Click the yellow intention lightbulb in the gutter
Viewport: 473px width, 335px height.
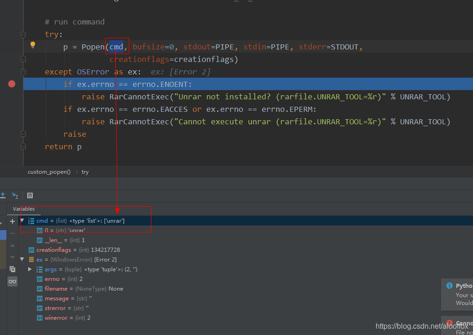click(x=32, y=45)
